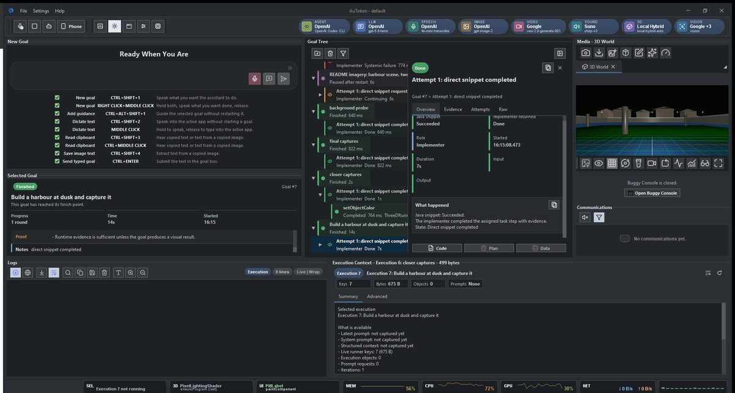
Task: Toggle the Communications filter funnel button
Action: (599, 217)
